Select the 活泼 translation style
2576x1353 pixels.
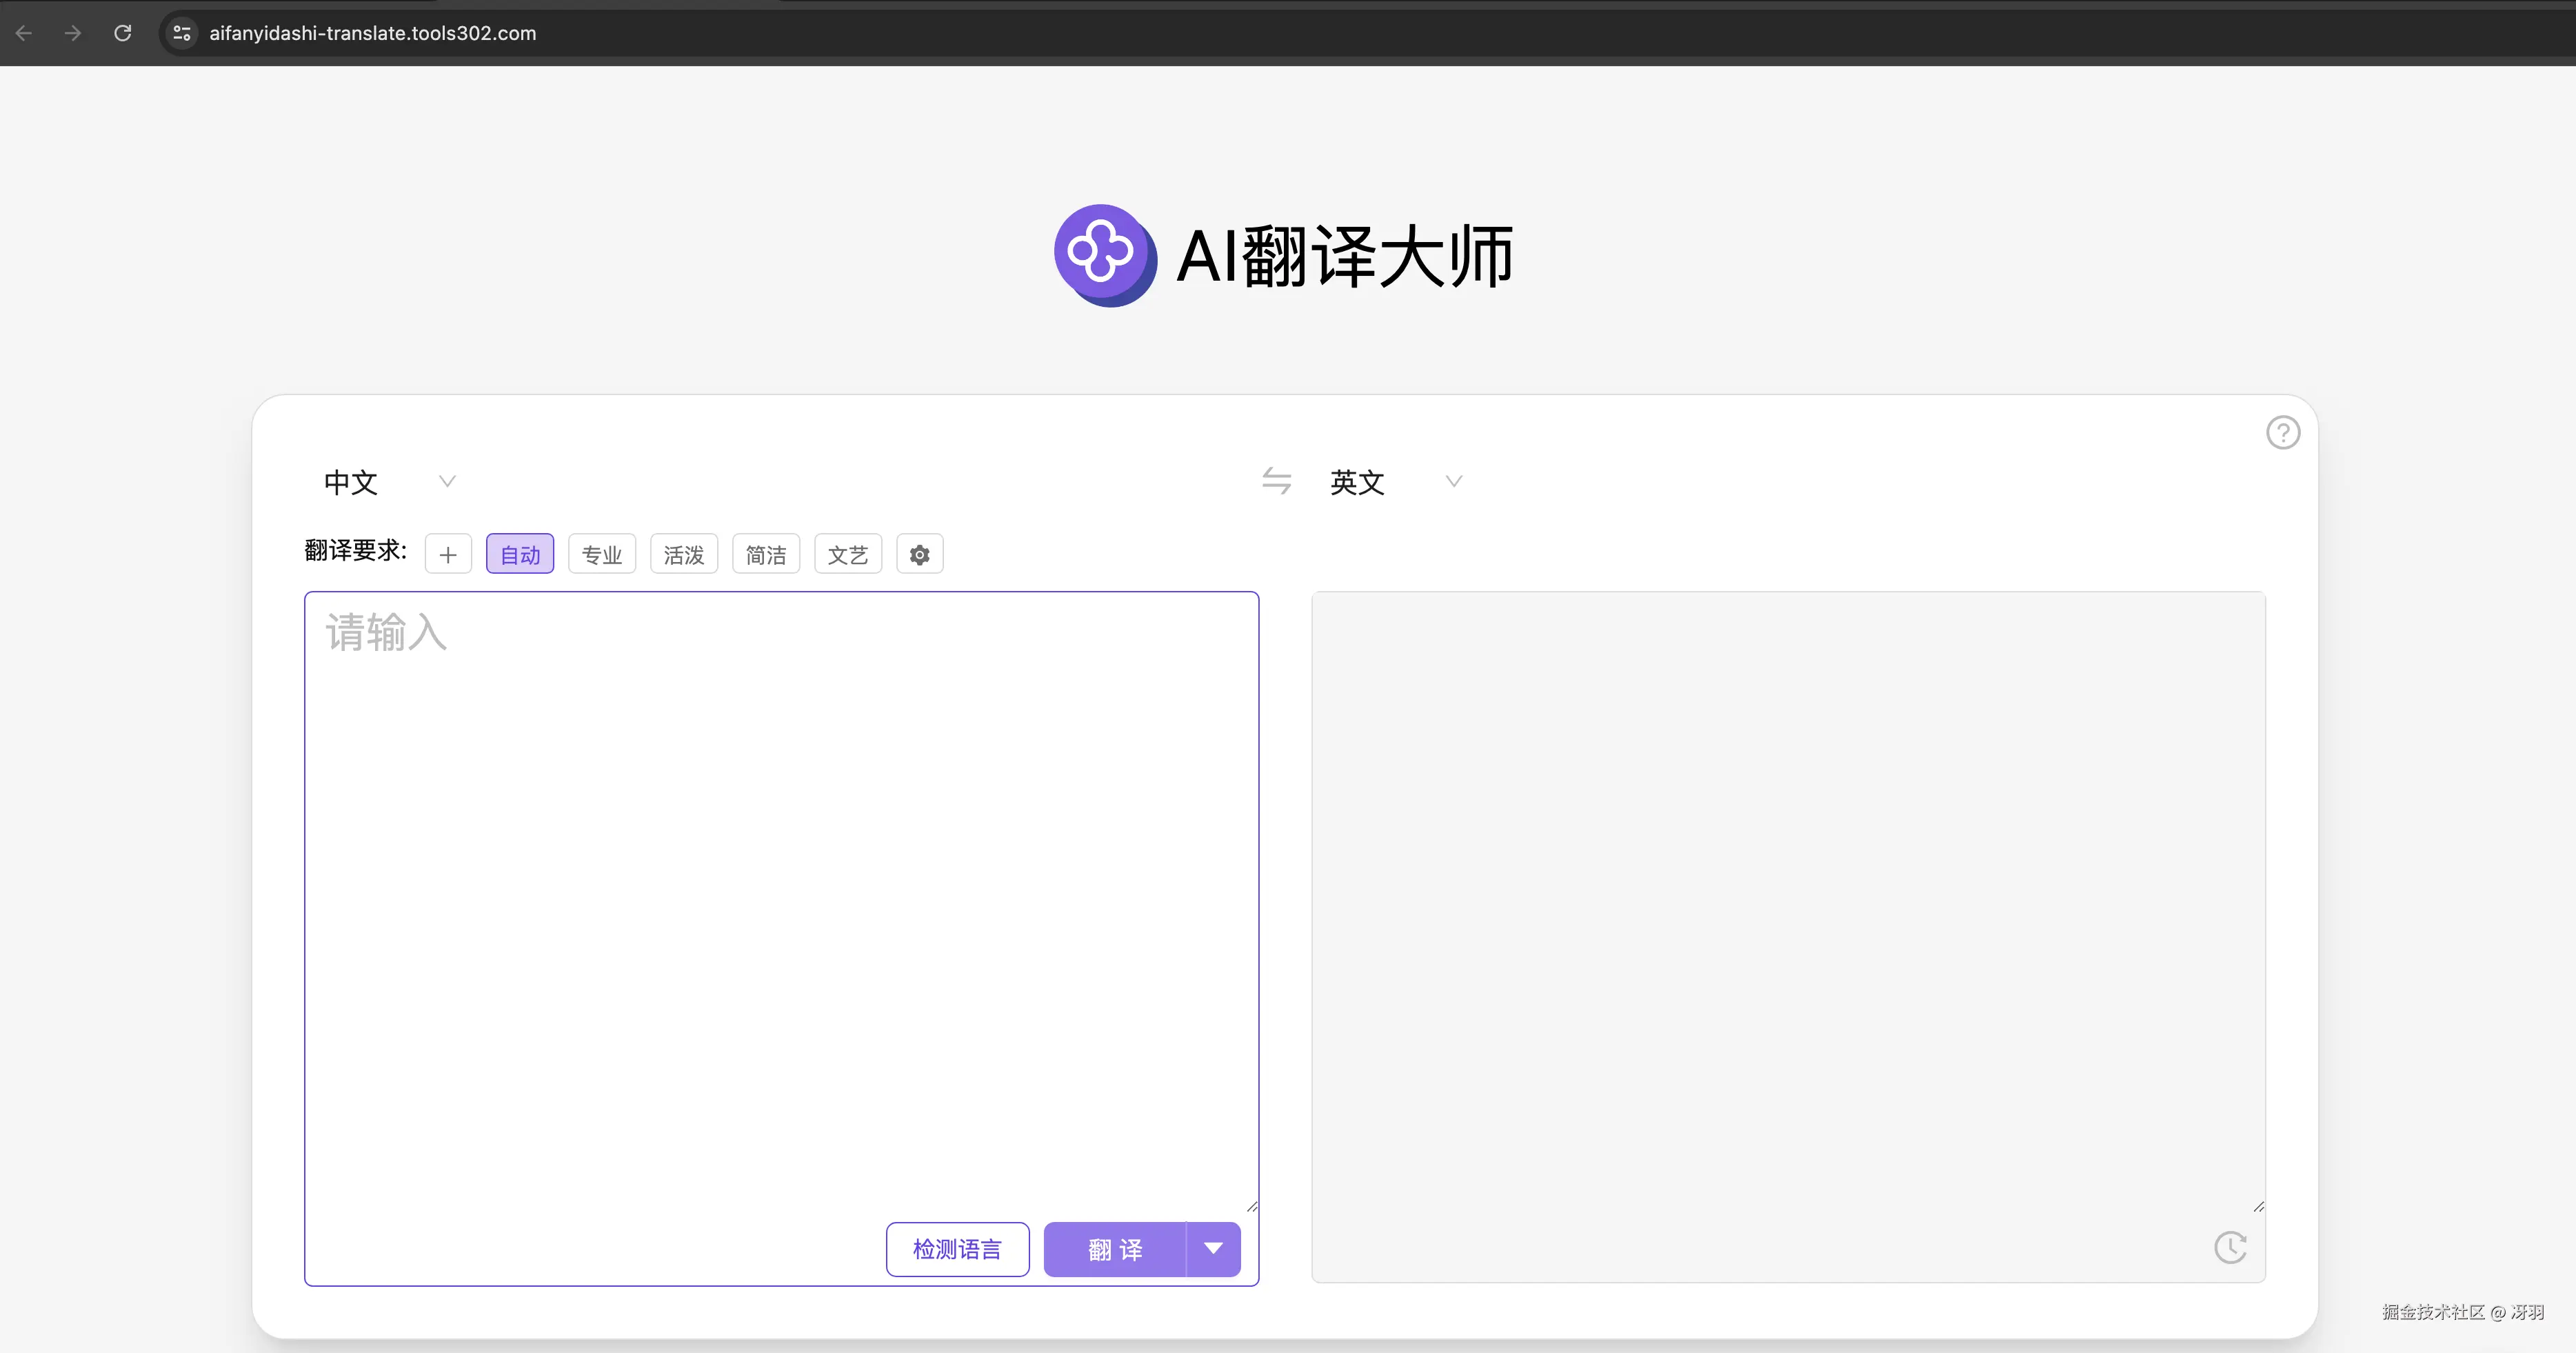click(x=684, y=554)
